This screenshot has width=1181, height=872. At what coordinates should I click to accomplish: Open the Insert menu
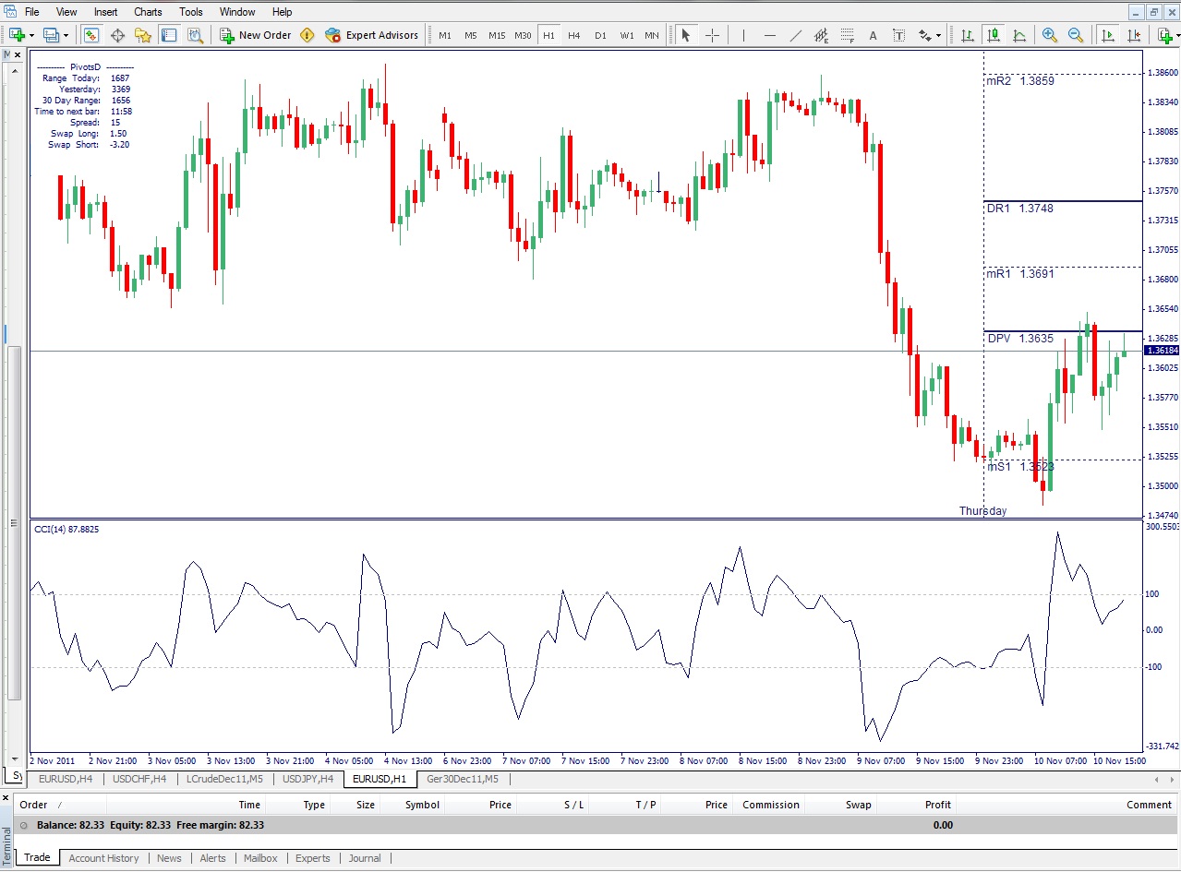click(105, 12)
